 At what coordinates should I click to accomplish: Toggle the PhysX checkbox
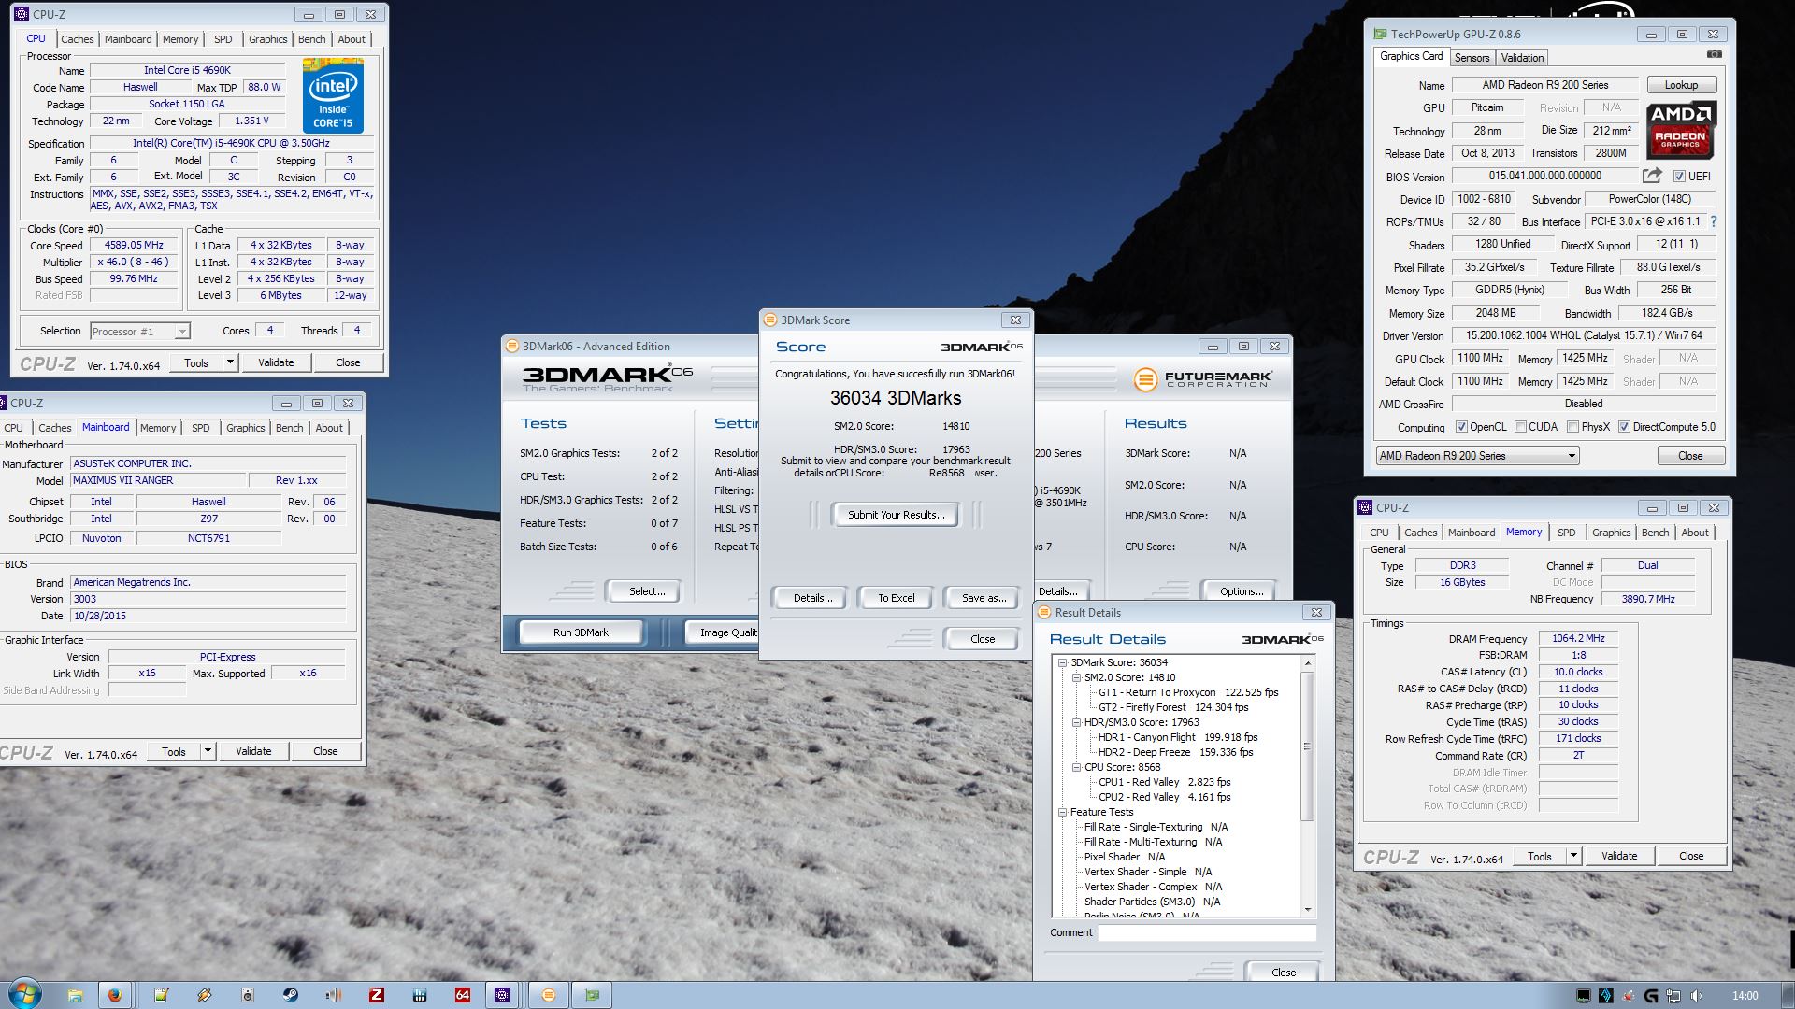[1573, 427]
